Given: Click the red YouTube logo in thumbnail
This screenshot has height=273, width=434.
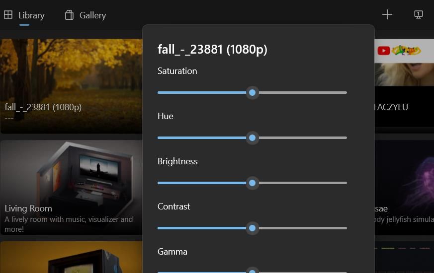Looking at the screenshot, I should [x=383, y=50].
